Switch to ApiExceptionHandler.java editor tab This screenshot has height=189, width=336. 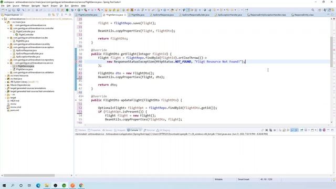pyautogui.click(x=229, y=15)
